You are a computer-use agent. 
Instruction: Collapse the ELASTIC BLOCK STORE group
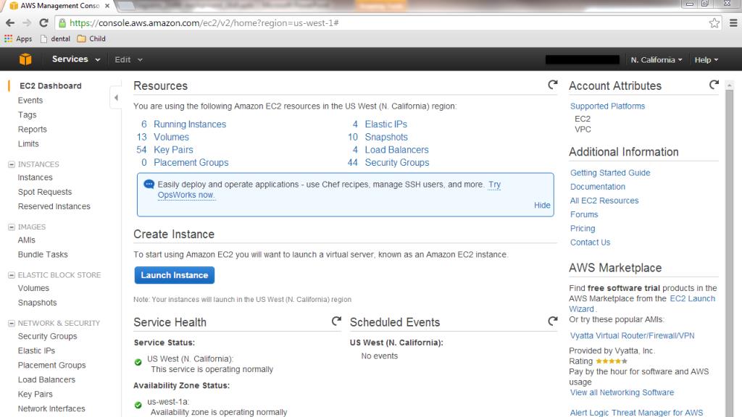tap(12, 275)
